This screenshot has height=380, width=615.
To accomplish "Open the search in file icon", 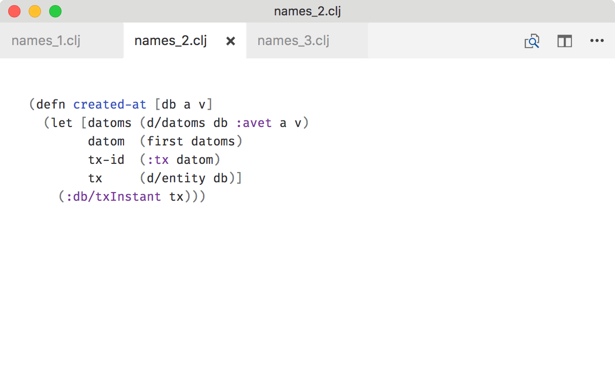I will coord(532,41).
